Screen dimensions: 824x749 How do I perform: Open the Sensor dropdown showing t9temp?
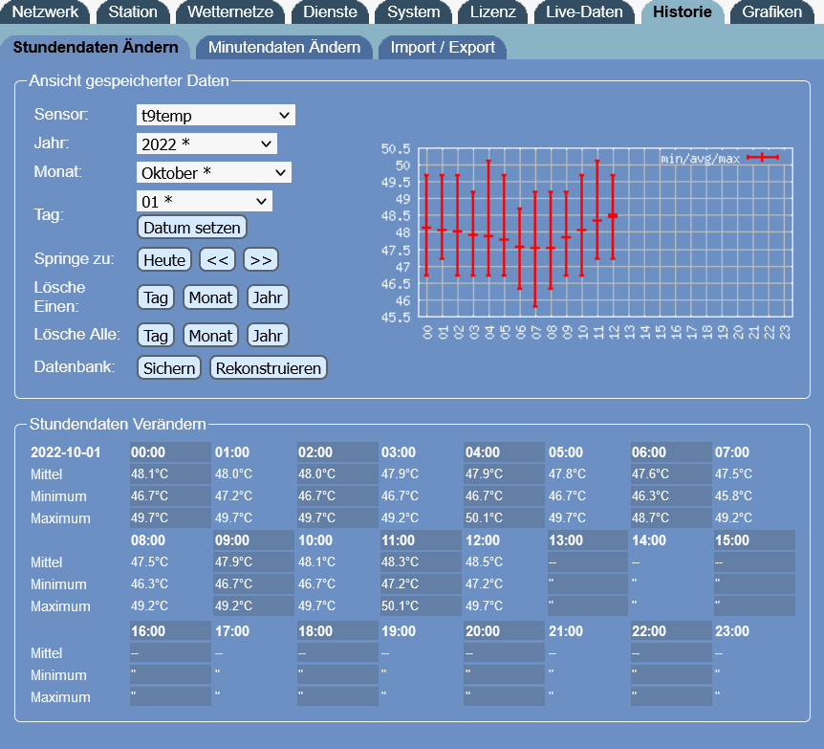215,116
